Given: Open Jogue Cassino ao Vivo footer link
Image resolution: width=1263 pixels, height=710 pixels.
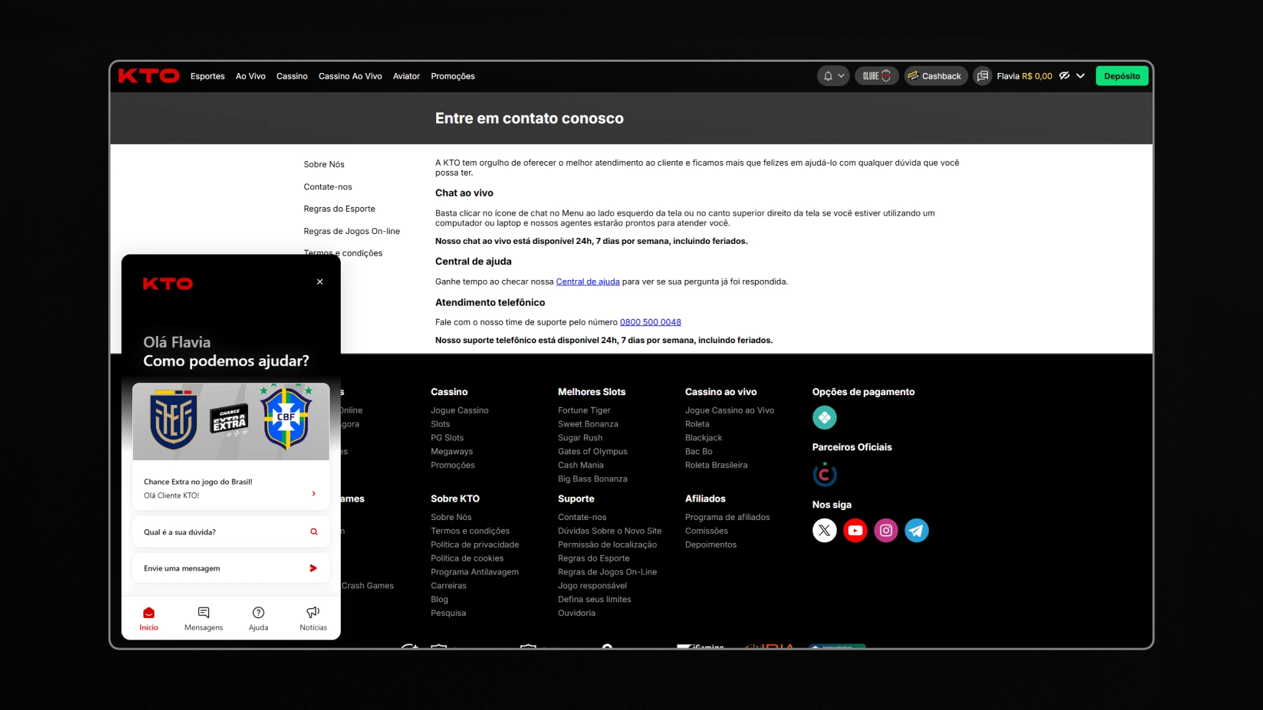Looking at the screenshot, I should (x=729, y=410).
